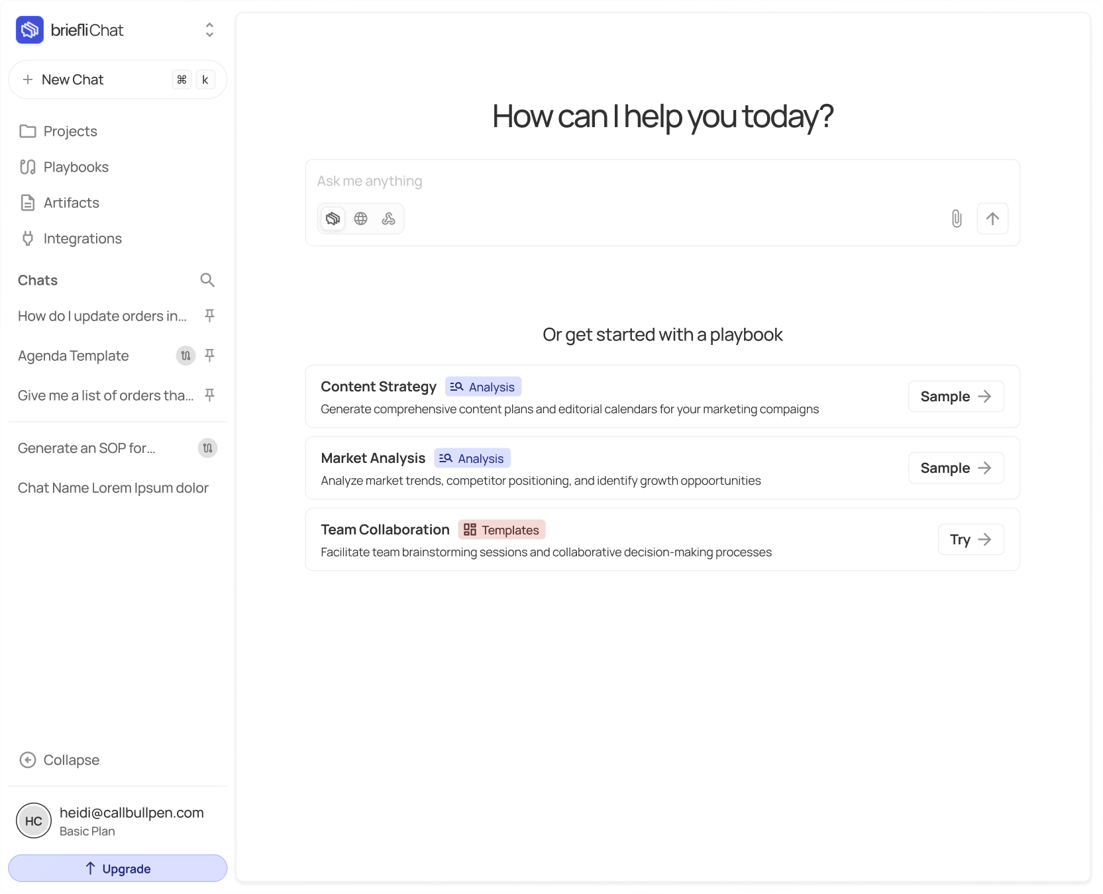
Task: Unpin the 'Agenda Template' chat
Action: click(x=209, y=356)
